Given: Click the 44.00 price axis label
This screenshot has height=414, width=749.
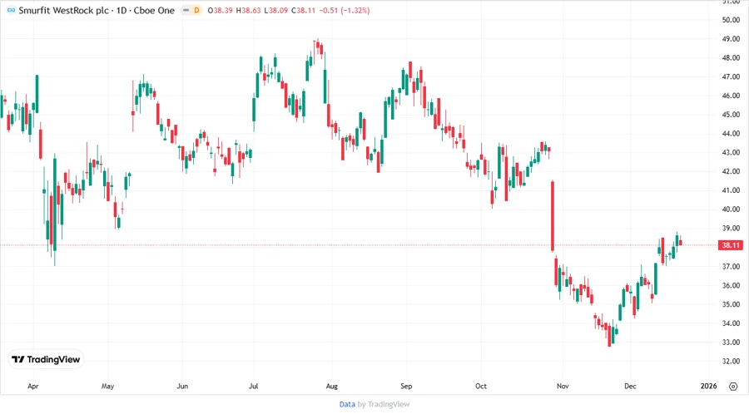Looking at the screenshot, I should (x=731, y=134).
